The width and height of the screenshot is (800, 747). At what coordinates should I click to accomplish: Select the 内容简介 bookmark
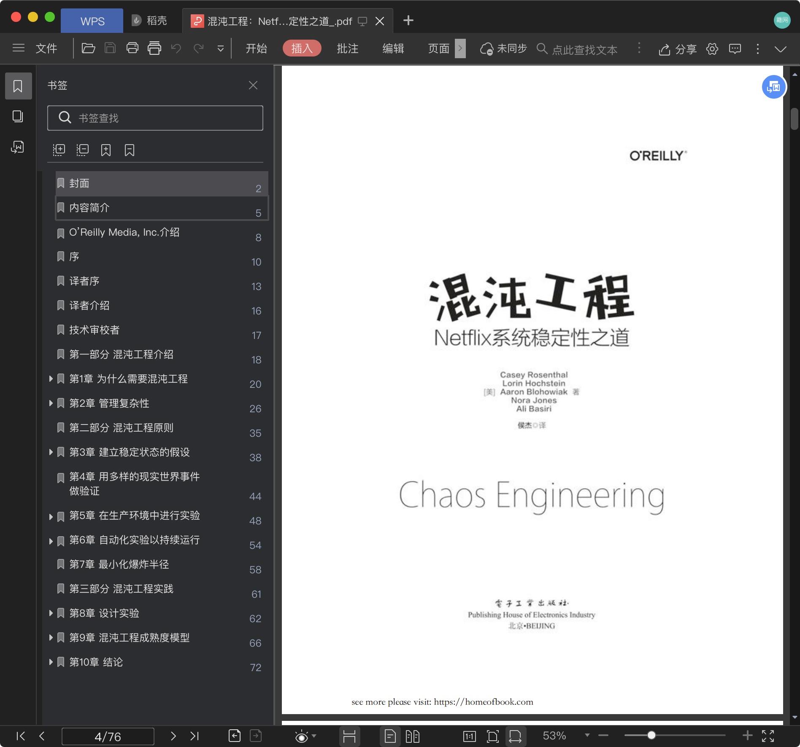(162, 208)
